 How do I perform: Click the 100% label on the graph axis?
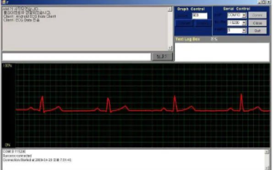[7, 66]
